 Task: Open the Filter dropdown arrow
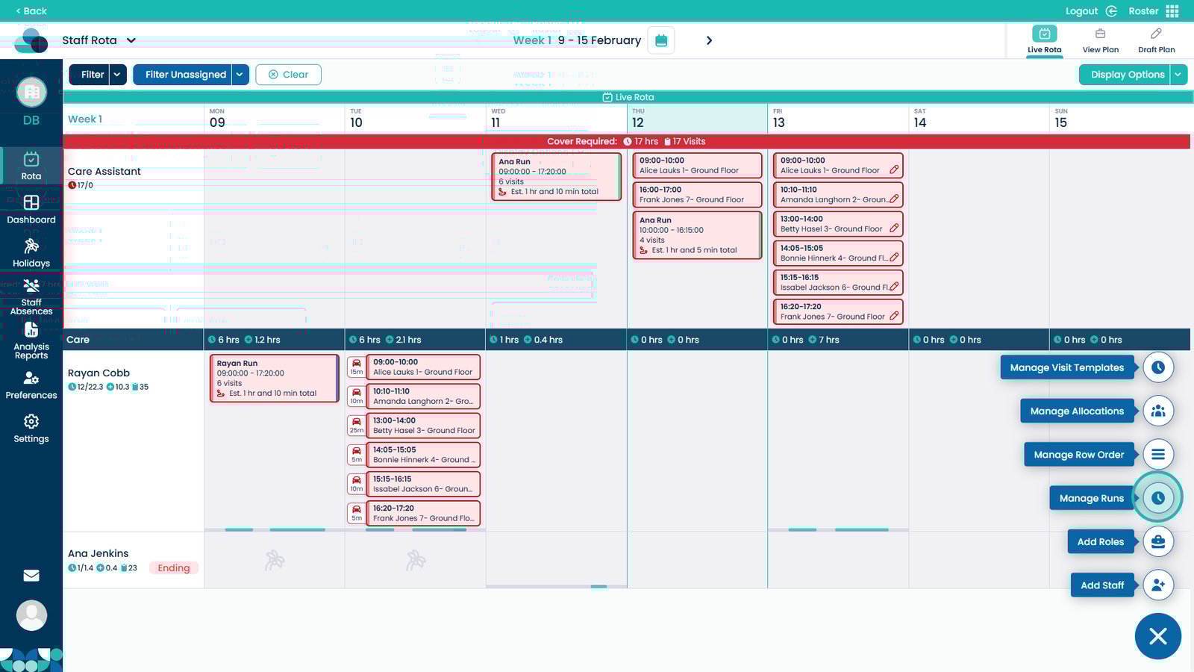117,75
